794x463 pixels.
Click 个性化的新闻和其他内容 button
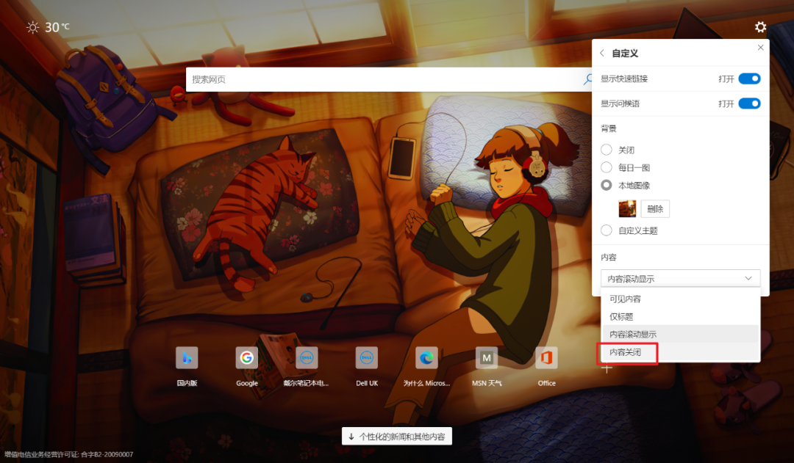coord(396,436)
